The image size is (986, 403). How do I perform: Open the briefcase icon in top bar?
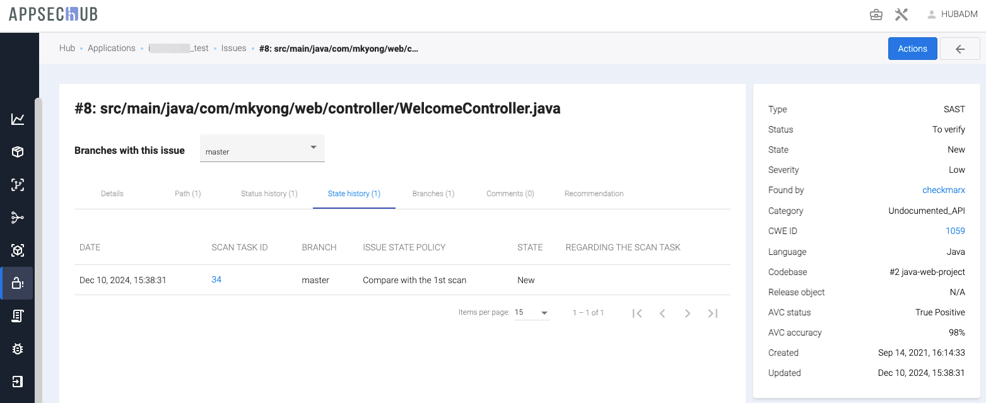point(876,15)
